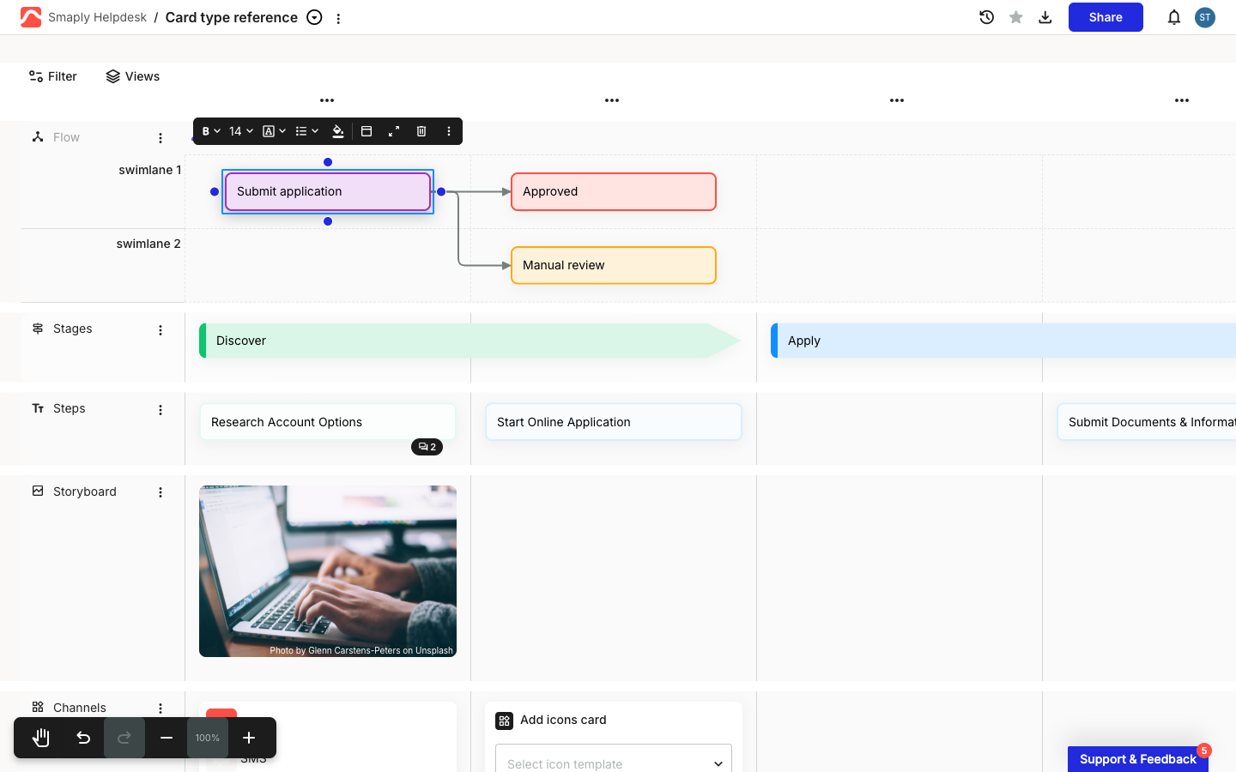Star this board as favorite

click(x=1016, y=17)
